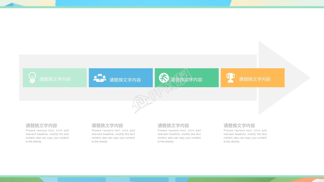Select English paragraph under the blue box heading
The image size is (324, 182).
pyautogui.click(x=113, y=136)
